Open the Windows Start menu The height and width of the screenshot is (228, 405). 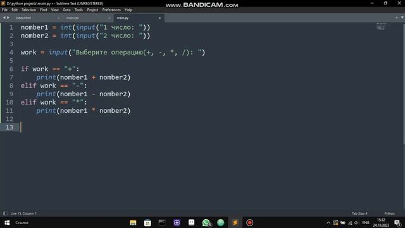(7, 222)
